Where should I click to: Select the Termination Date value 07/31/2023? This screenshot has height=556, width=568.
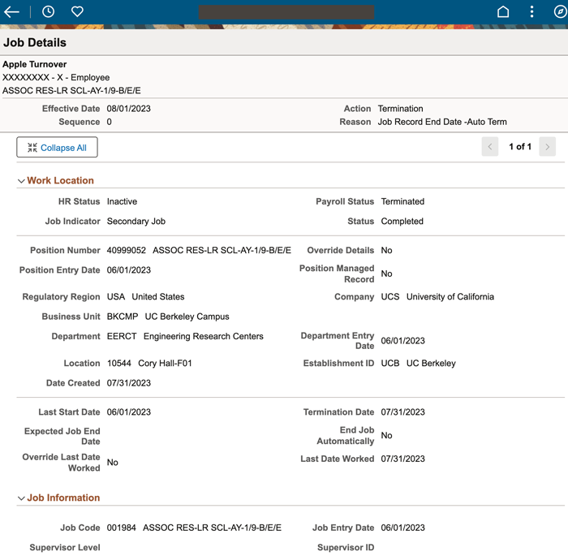pyautogui.click(x=402, y=412)
